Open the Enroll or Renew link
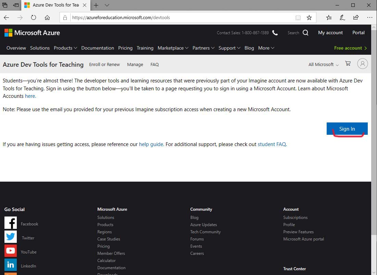Viewport: 377px width, 275px height. [104, 65]
